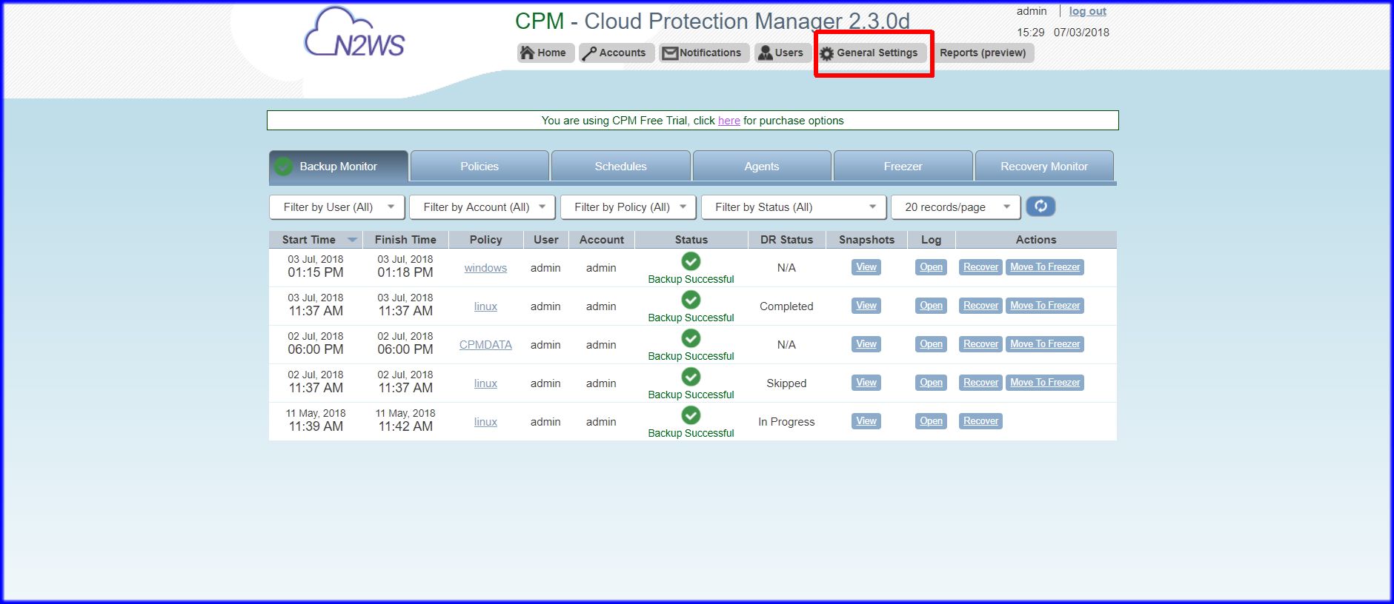Image resolution: width=1394 pixels, height=604 pixels.
Task: Click the N2WS cloud logo
Action: point(354,33)
